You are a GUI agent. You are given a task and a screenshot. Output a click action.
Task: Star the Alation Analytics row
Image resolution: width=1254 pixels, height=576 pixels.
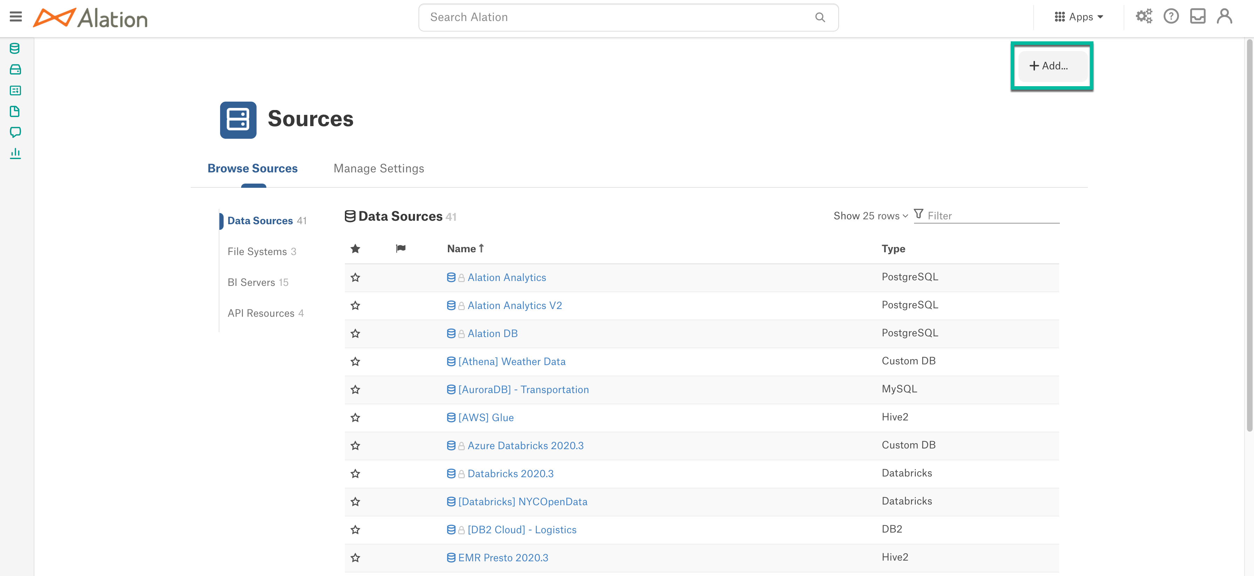click(x=355, y=277)
